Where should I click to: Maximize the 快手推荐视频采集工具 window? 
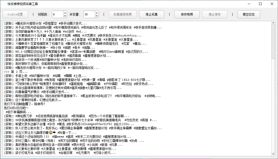[260, 4]
